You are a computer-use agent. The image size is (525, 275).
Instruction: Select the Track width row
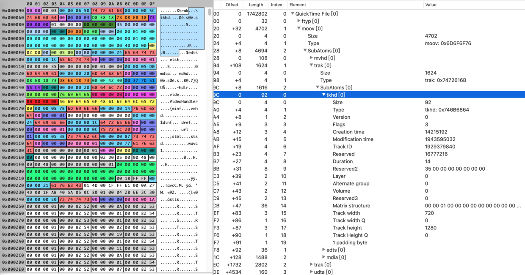[369, 213]
